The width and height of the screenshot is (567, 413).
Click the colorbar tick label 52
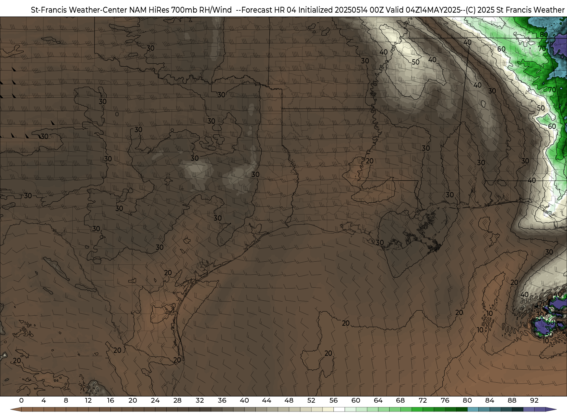(x=311, y=400)
